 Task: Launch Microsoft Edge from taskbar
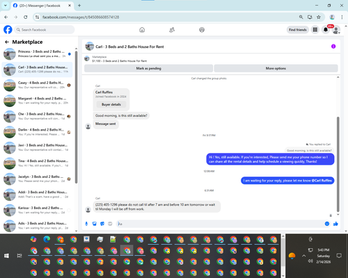47,239
